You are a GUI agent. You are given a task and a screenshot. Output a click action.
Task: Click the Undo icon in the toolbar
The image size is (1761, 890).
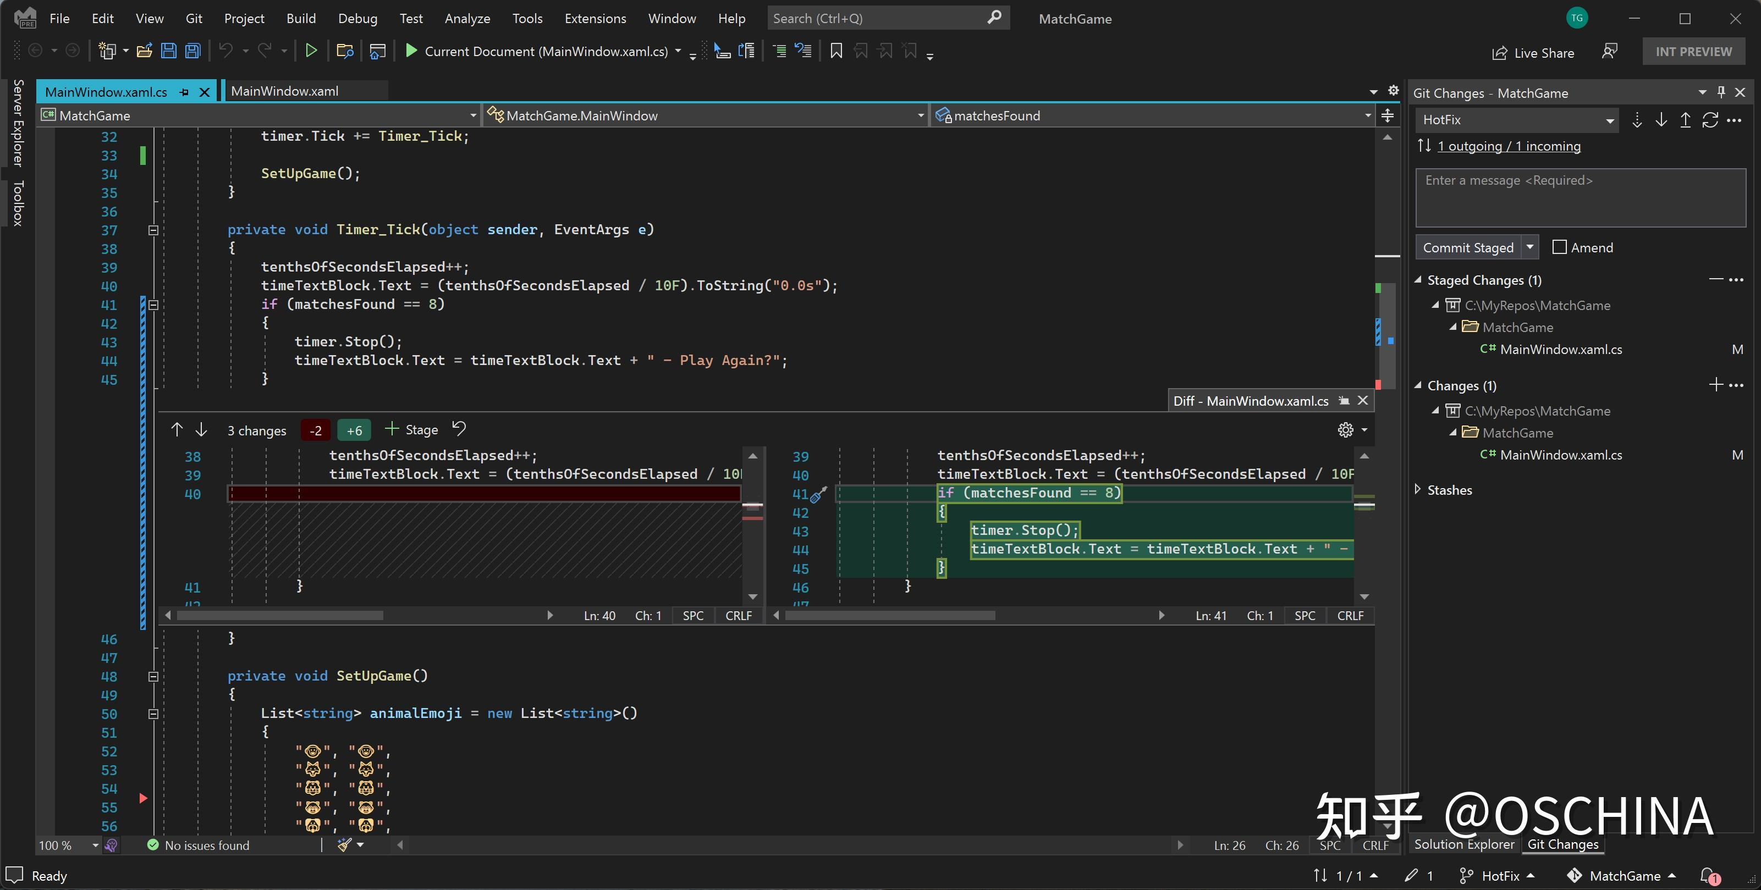(225, 50)
